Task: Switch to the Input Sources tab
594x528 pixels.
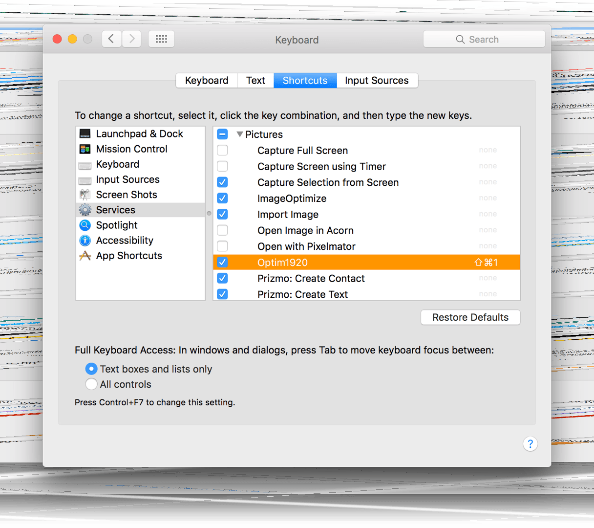Action: [x=377, y=81]
